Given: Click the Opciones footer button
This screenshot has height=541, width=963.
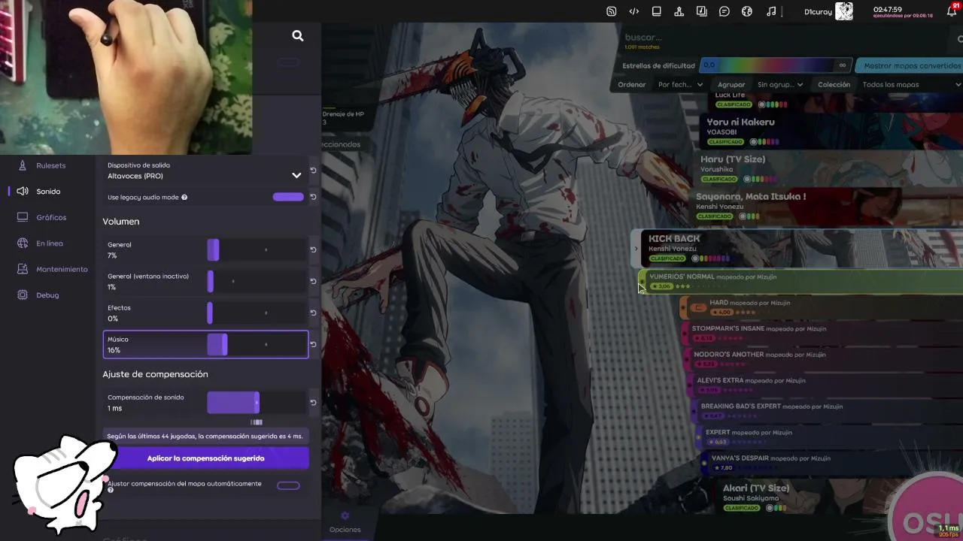Looking at the screenshot, I should (x=345, y=522).
